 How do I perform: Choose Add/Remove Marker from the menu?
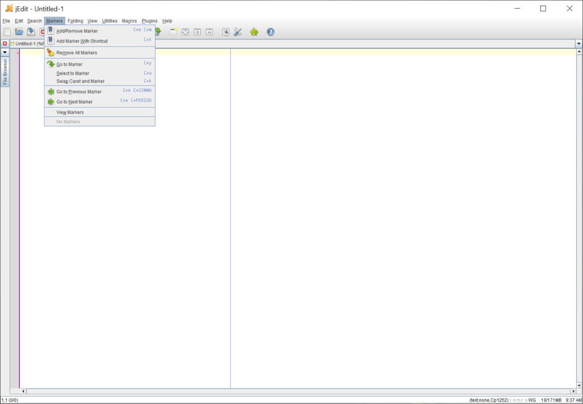[x=100, y=31]
